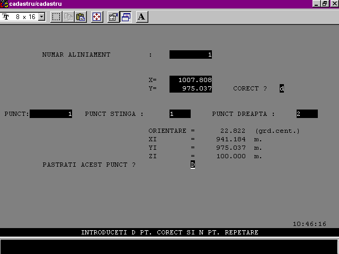Image resolution: width=339 pixels, height=254 pixels.
Task: Toggle the Background window icon
Action: [126, 17]
